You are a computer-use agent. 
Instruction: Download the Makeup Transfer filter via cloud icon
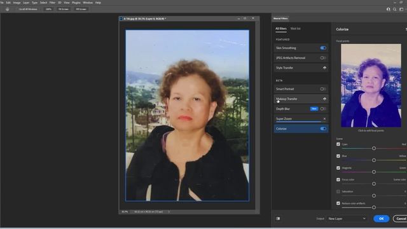[x=324, y=99]
